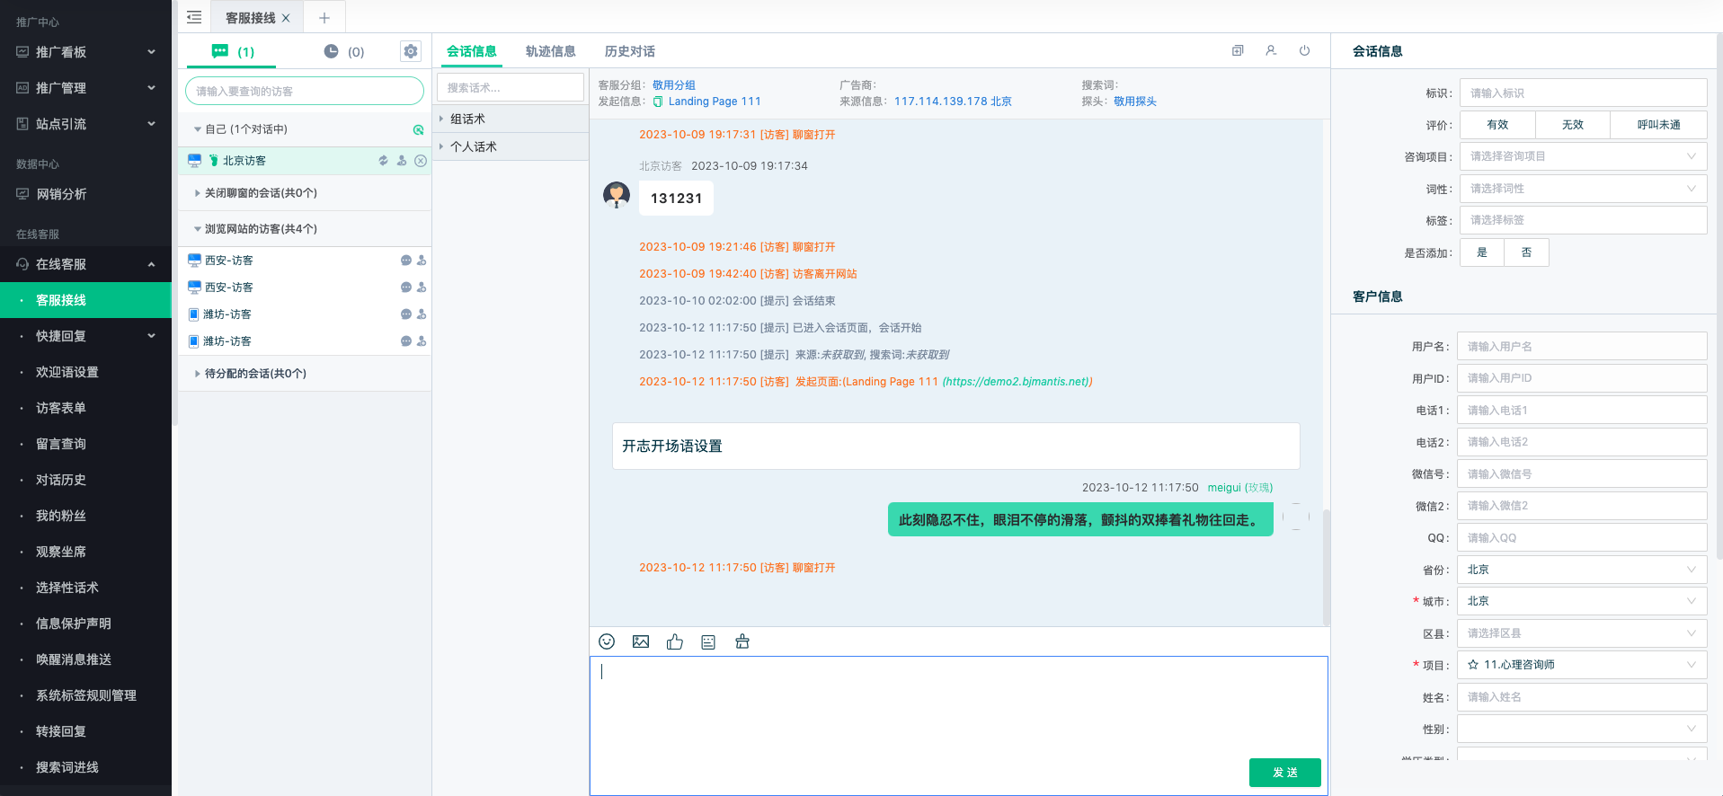The width and height of the screenshot is (1723, 796).
Task: Expand 站点引流 sidebar menu
Action: [x=85, y=124]
